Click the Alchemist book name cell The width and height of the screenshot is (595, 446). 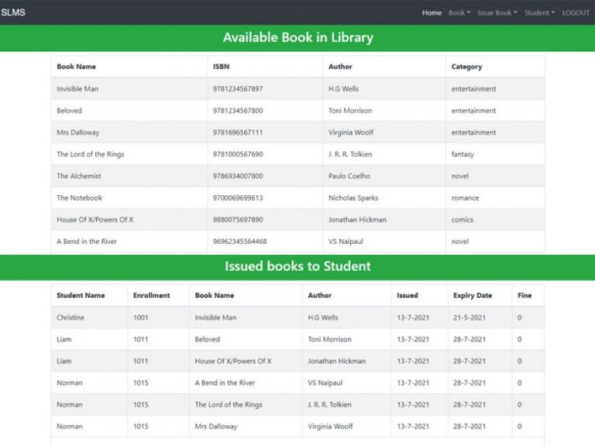(x=79, y=176)
